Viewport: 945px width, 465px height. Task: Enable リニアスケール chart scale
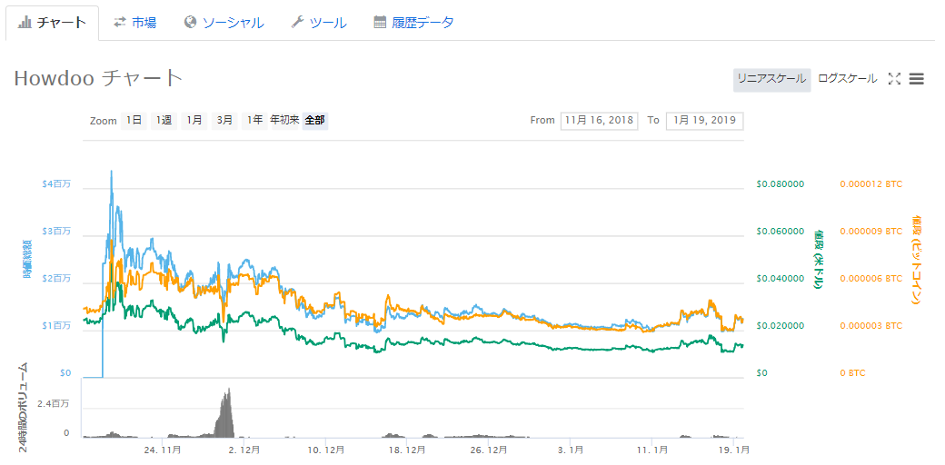click(x=771, y=79)
